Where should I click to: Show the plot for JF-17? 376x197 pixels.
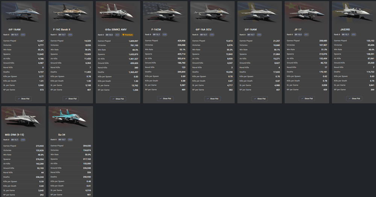click(x=307, y=98)
